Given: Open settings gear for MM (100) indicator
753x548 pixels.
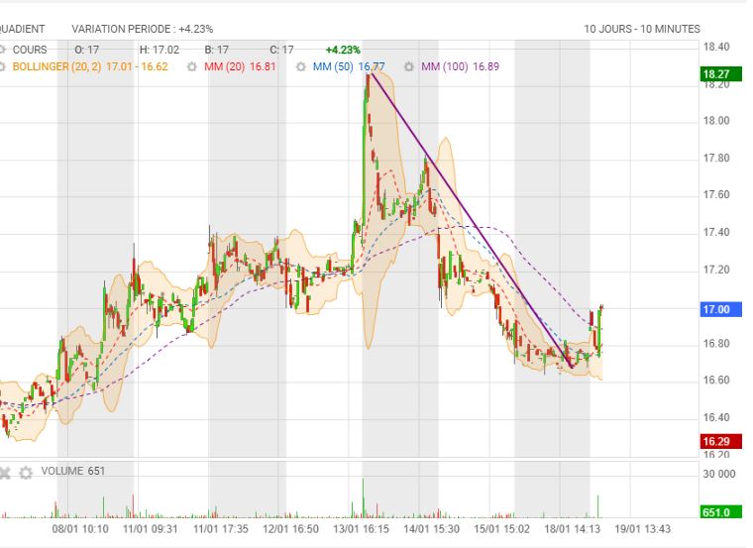Looking at the screenshot, I should click(408, 67).
